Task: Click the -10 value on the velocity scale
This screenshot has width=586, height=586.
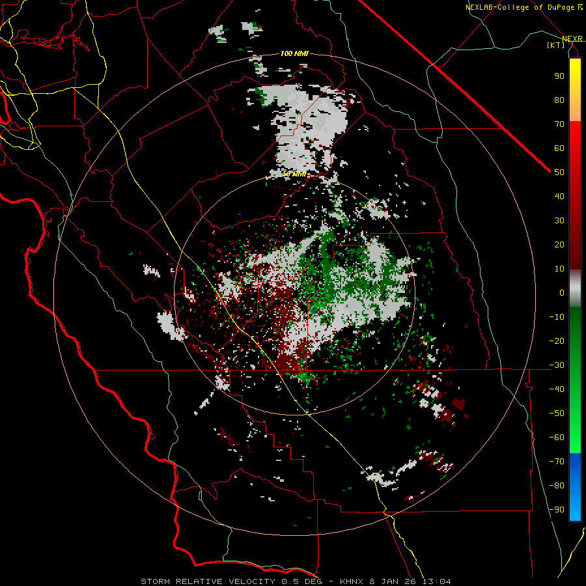Action: (557, 317)
